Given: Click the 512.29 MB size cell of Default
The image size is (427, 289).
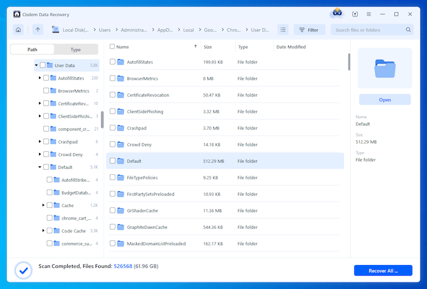Looking at the screenshot, I should click(x=213, y=161).
